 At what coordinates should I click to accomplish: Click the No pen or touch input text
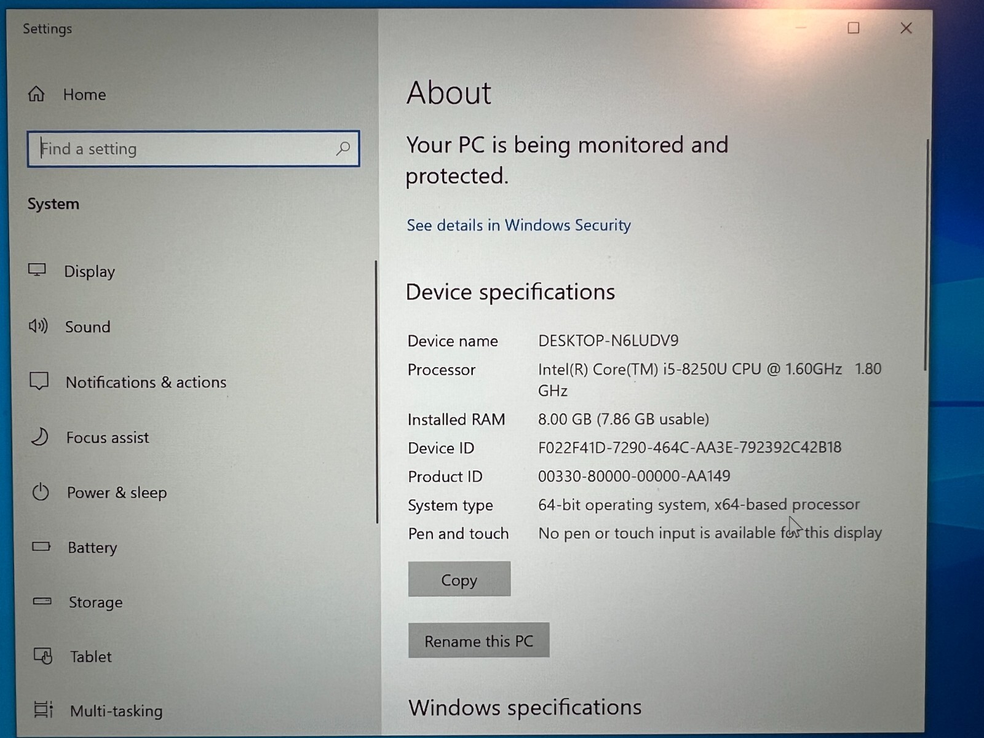coord(710,533)
